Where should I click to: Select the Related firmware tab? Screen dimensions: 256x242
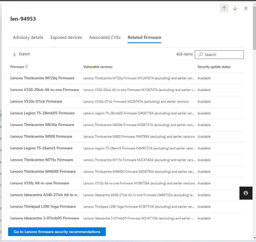click(x=144, y=37)
